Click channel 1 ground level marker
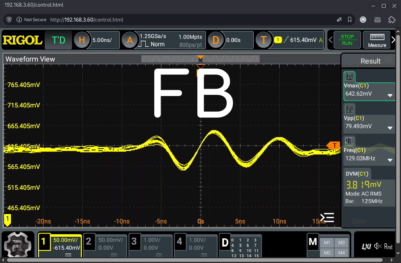 (7, 220)
